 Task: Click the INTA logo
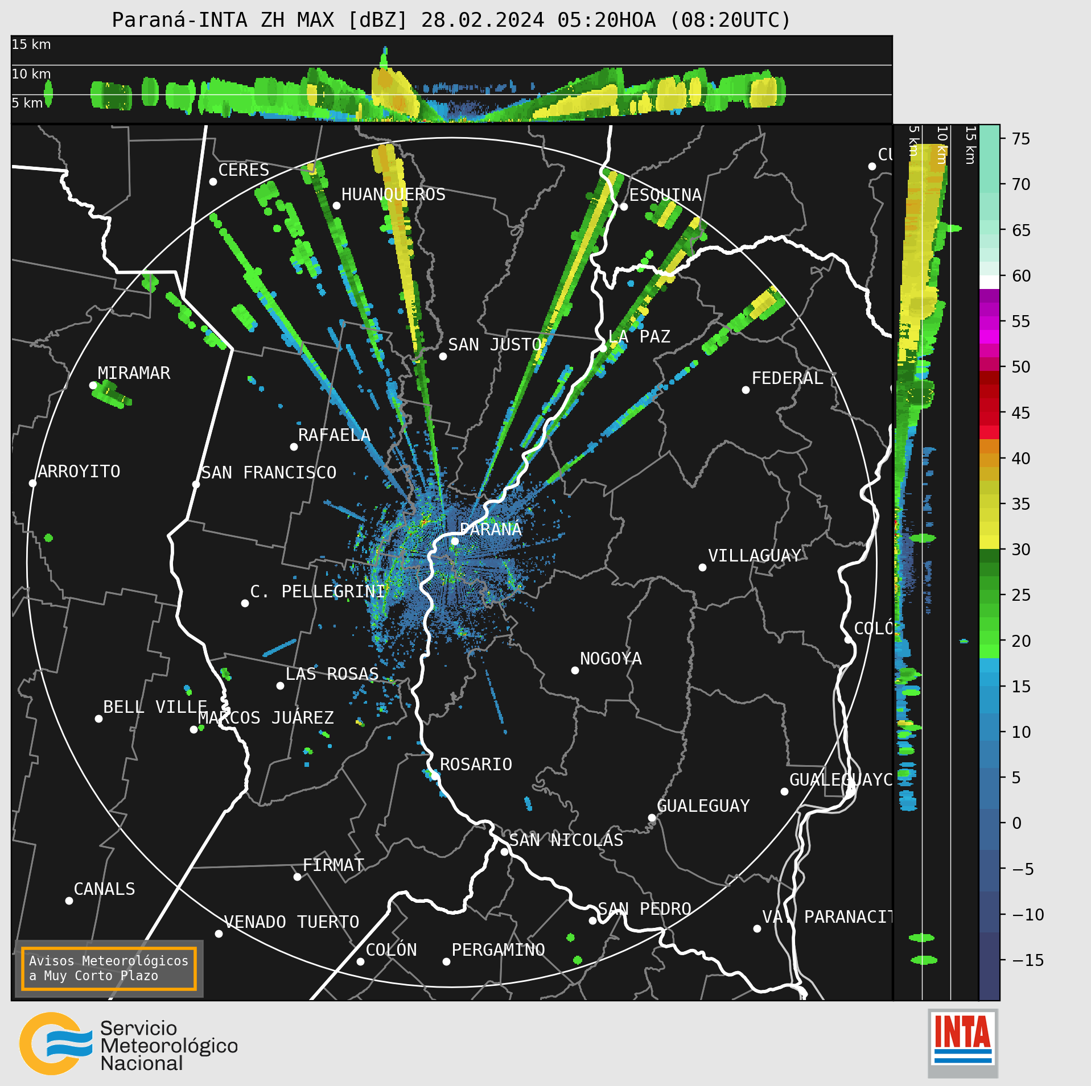963,1043
